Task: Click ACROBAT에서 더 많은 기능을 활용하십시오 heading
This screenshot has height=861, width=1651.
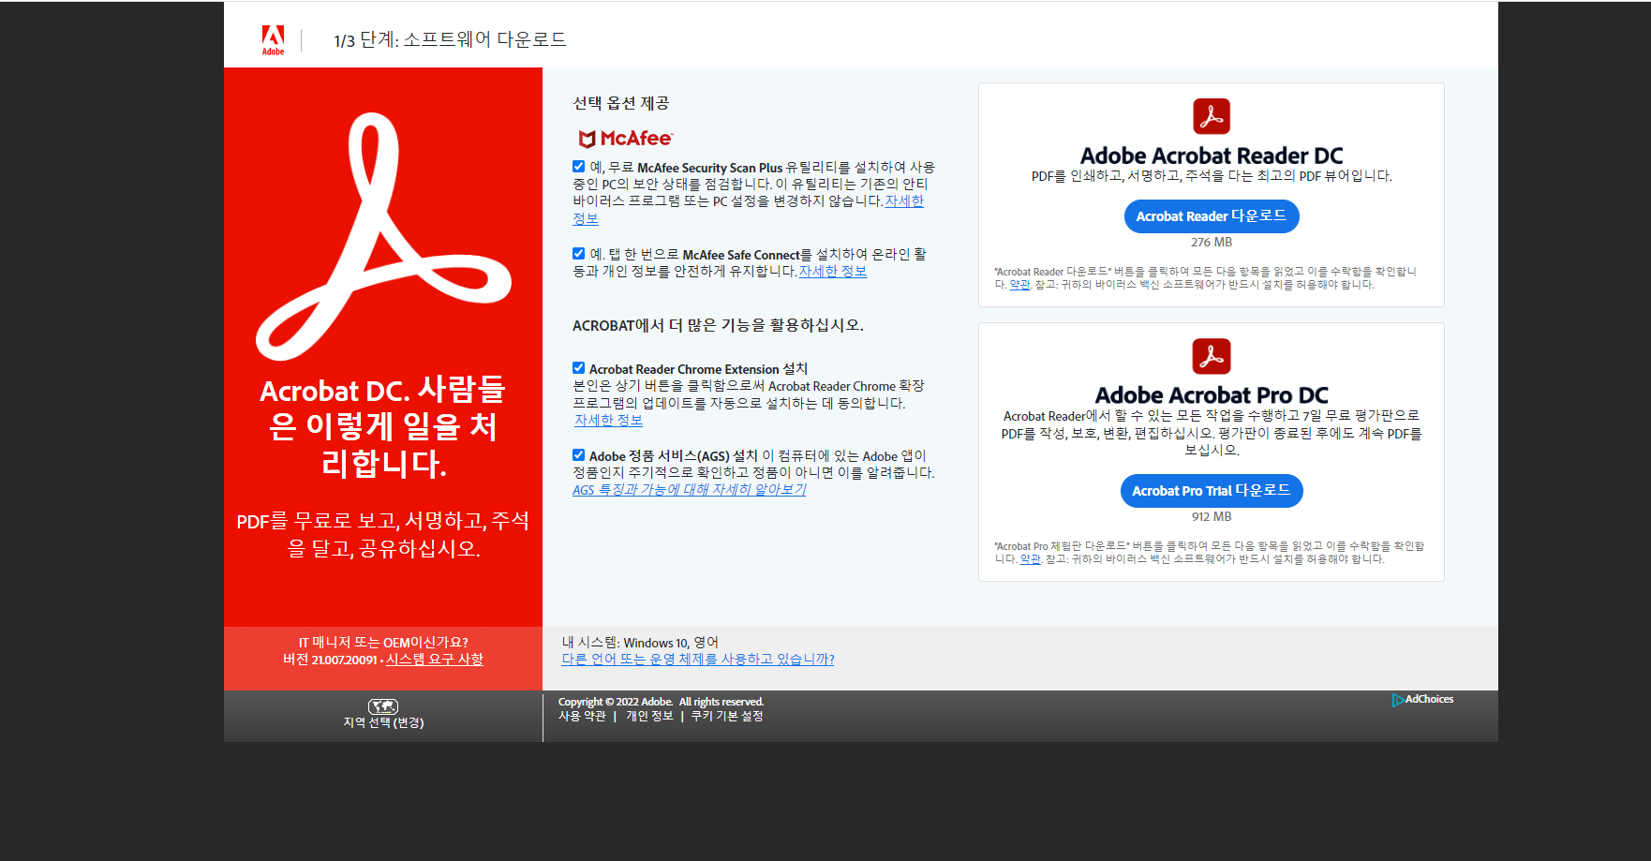Action: (x=718, y=325)
